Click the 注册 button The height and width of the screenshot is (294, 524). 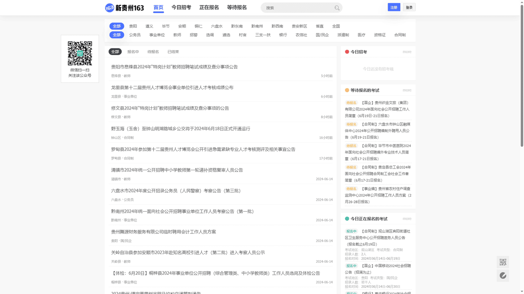point(394,7)
